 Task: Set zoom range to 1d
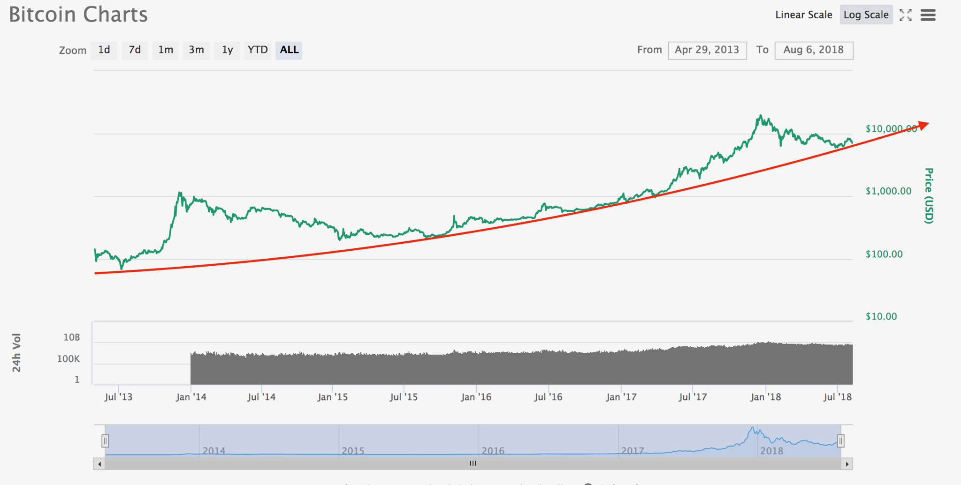click(x=104, y=50)
